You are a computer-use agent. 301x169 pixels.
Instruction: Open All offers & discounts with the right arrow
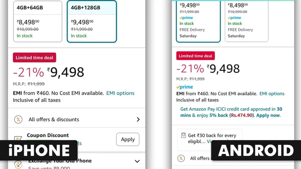click(x=138, y=119)
